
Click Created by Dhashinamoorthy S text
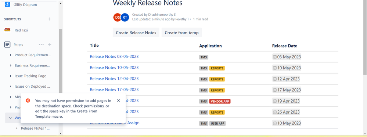(154, 14)
